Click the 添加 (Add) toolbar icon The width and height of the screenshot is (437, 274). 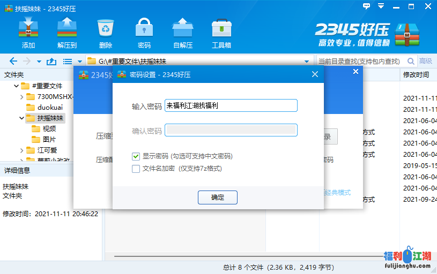tap(28, 32)
